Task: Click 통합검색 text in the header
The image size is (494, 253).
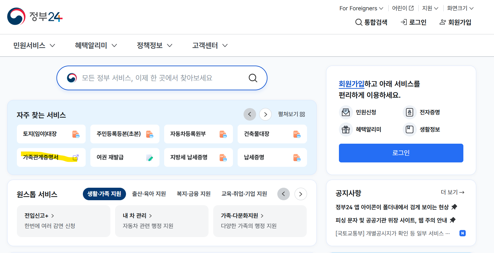Action: pos(376,22)
